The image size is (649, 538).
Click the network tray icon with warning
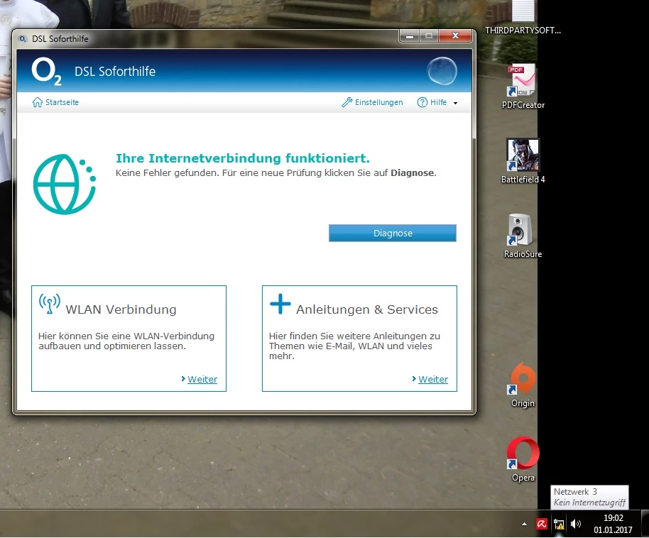(559, 524)
